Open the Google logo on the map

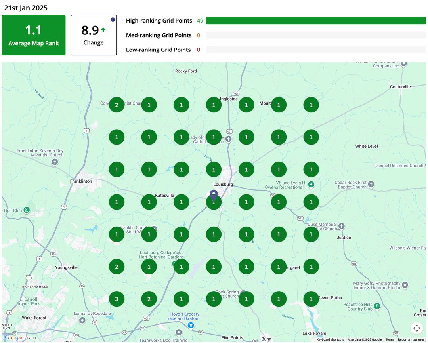coord(13,337)
